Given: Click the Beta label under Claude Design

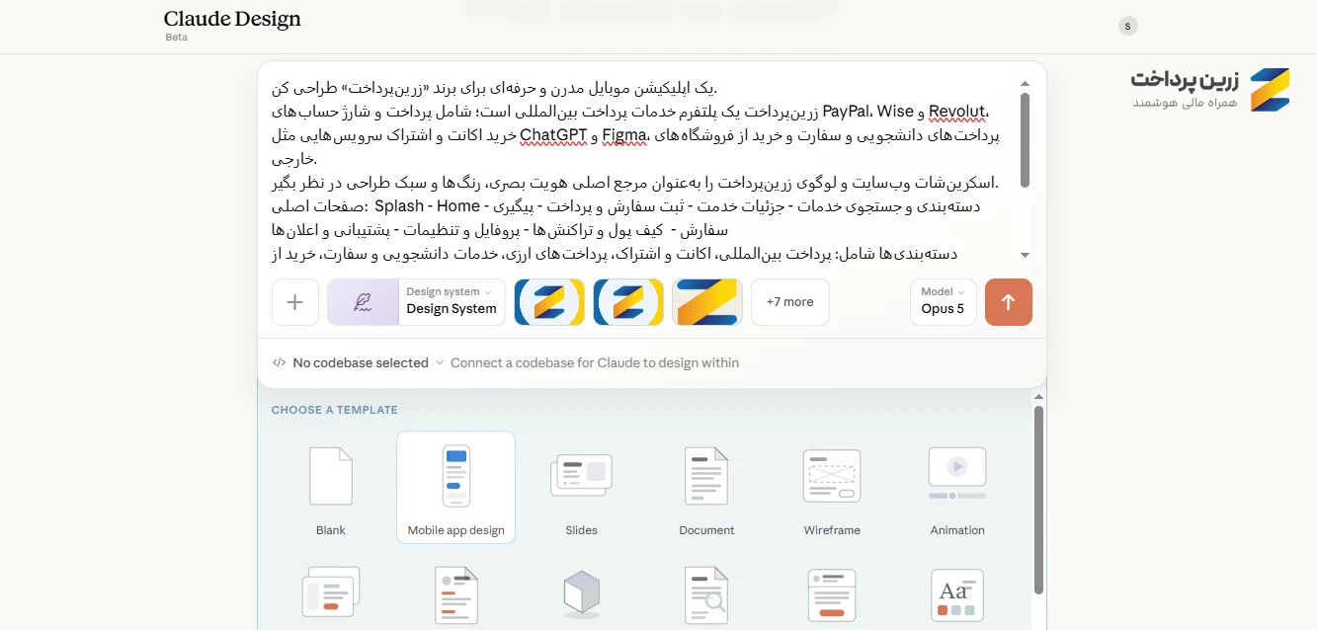Looking at the screenshot, I should 177,38.
